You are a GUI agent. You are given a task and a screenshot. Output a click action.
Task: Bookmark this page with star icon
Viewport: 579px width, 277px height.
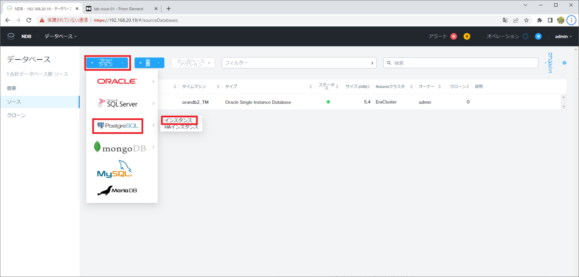(x=526, y=20)
